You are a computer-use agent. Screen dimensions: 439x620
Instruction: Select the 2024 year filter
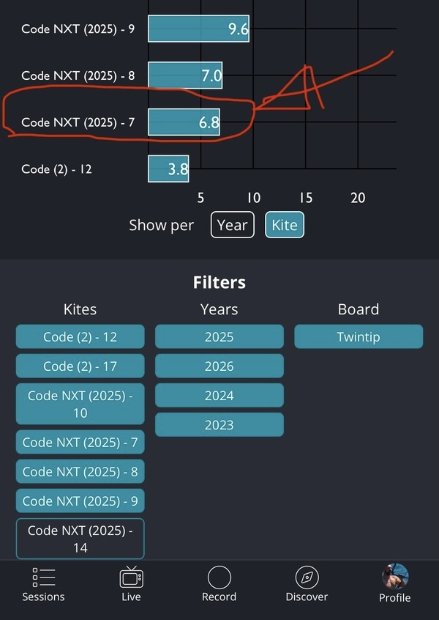point(219,396)
